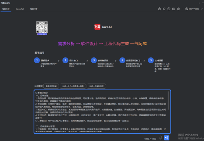Click the 订单模块需求 line in text area
This screenshot has height=141, width=204.
click(42, 93)
